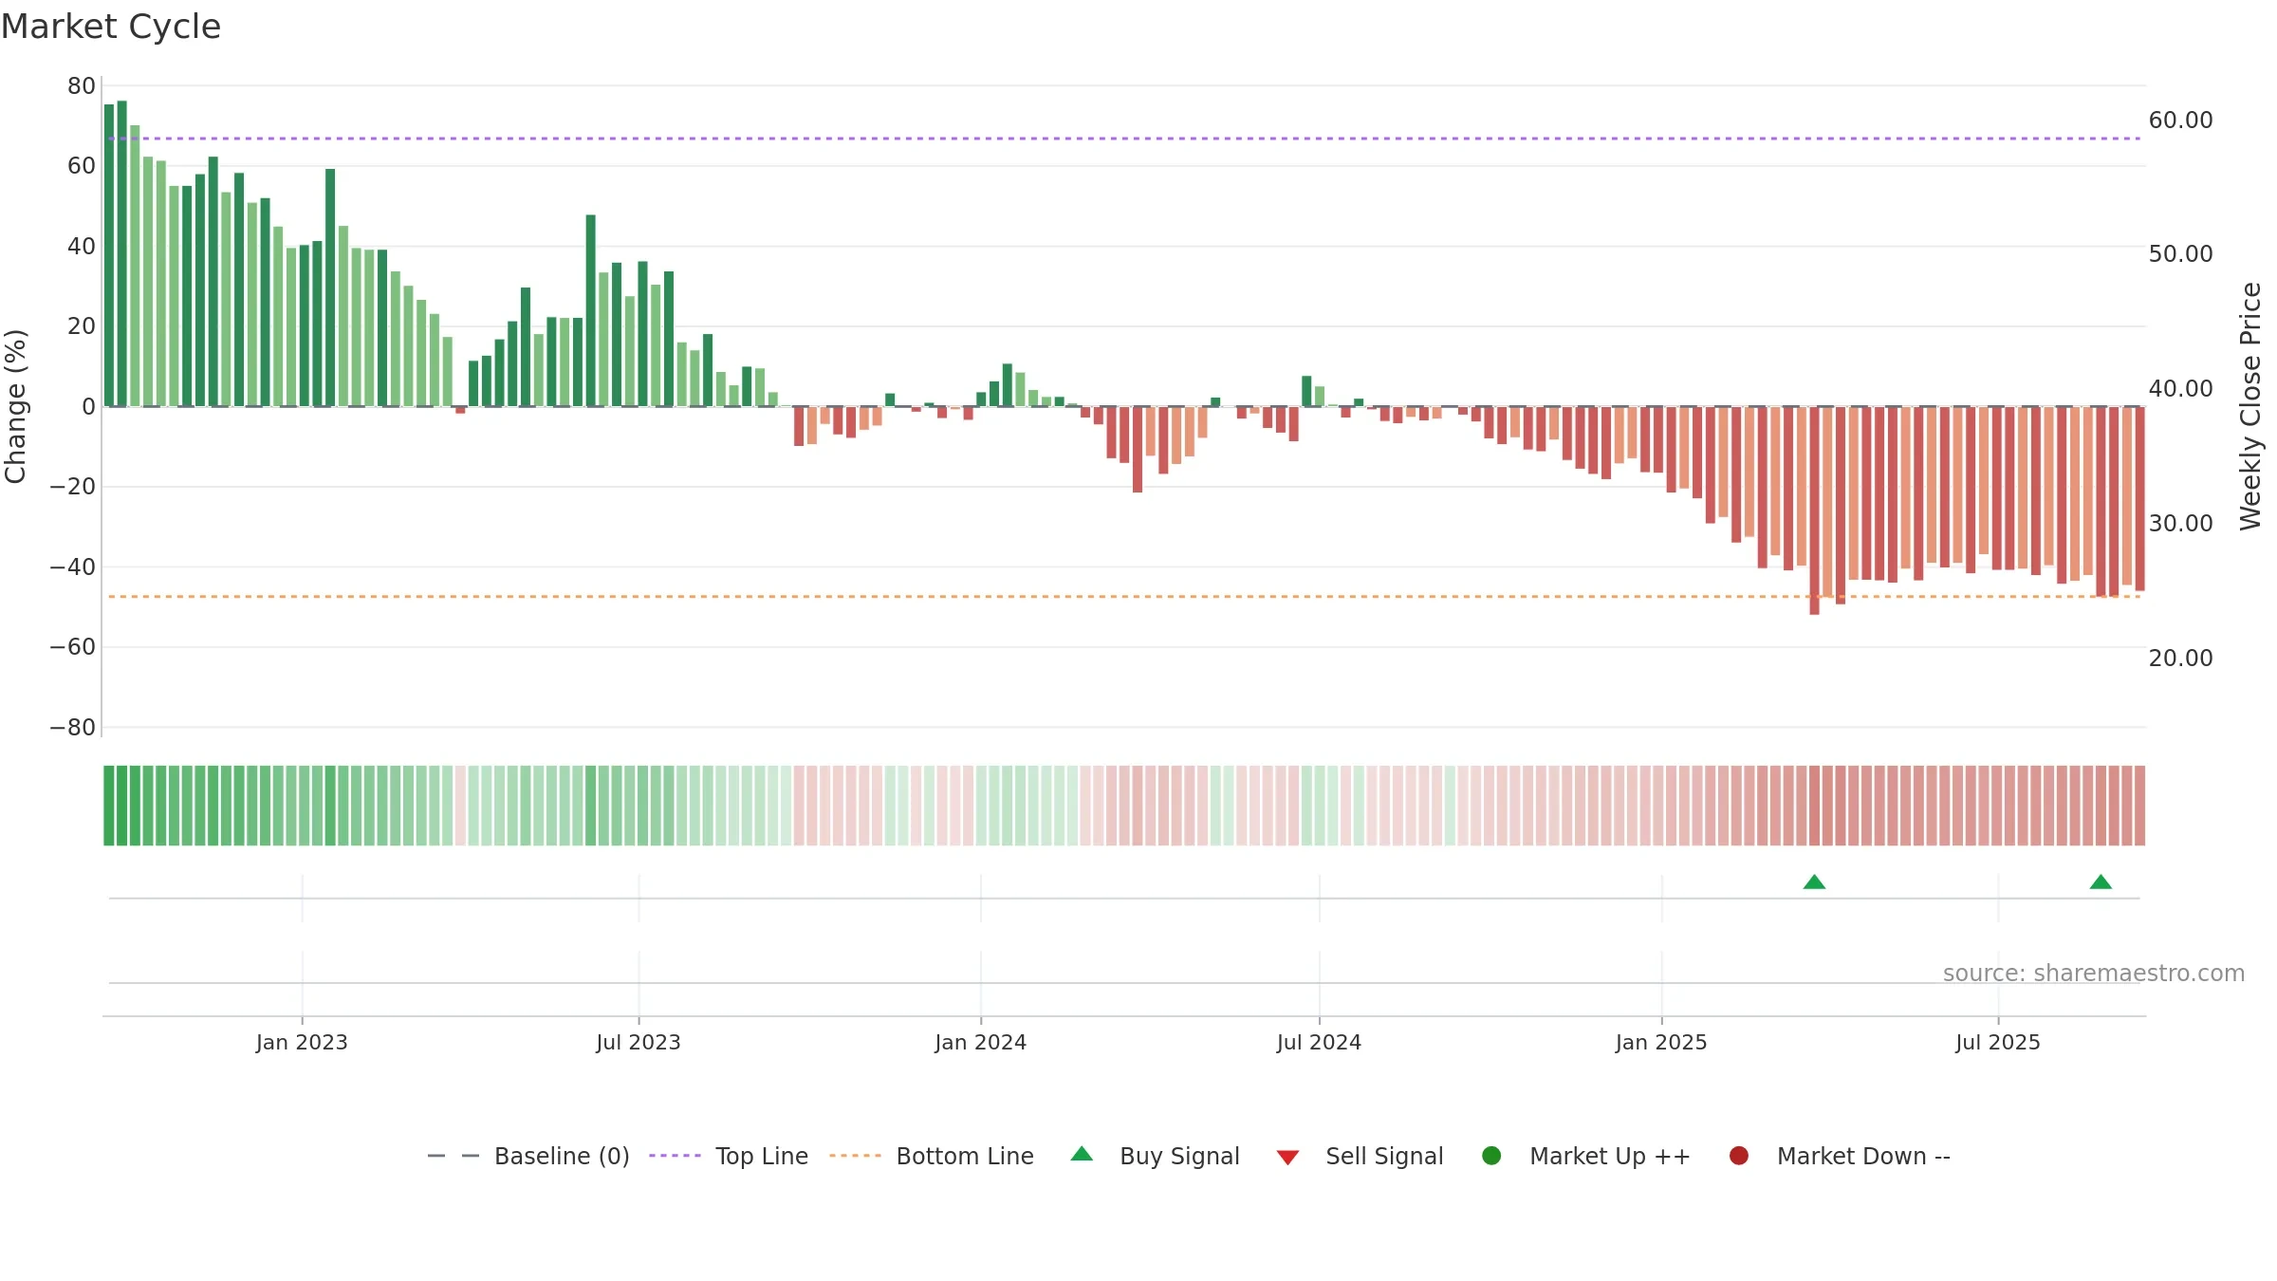Select the first buy signal marker in 2025
2277x1281 pixels.
(1814, 882)
